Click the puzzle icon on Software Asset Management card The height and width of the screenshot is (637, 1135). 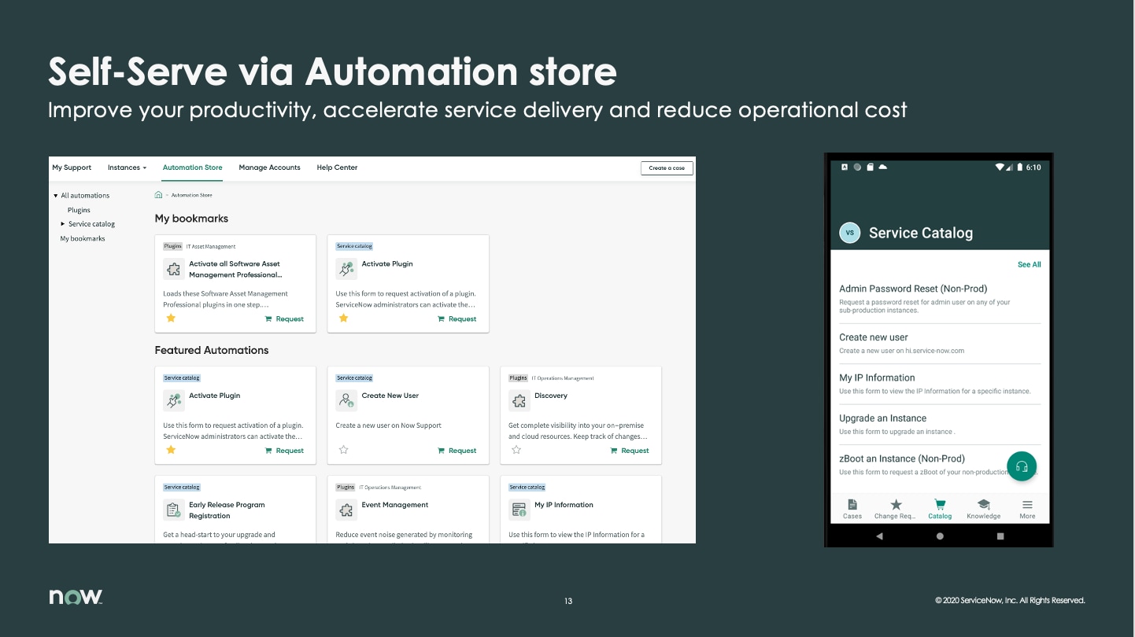pos(173,269)
